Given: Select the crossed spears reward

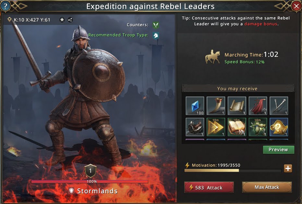Looking at the screenshot, I should 279,106.
